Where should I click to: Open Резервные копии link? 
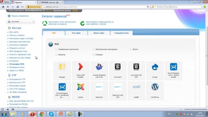coord(17,67)
